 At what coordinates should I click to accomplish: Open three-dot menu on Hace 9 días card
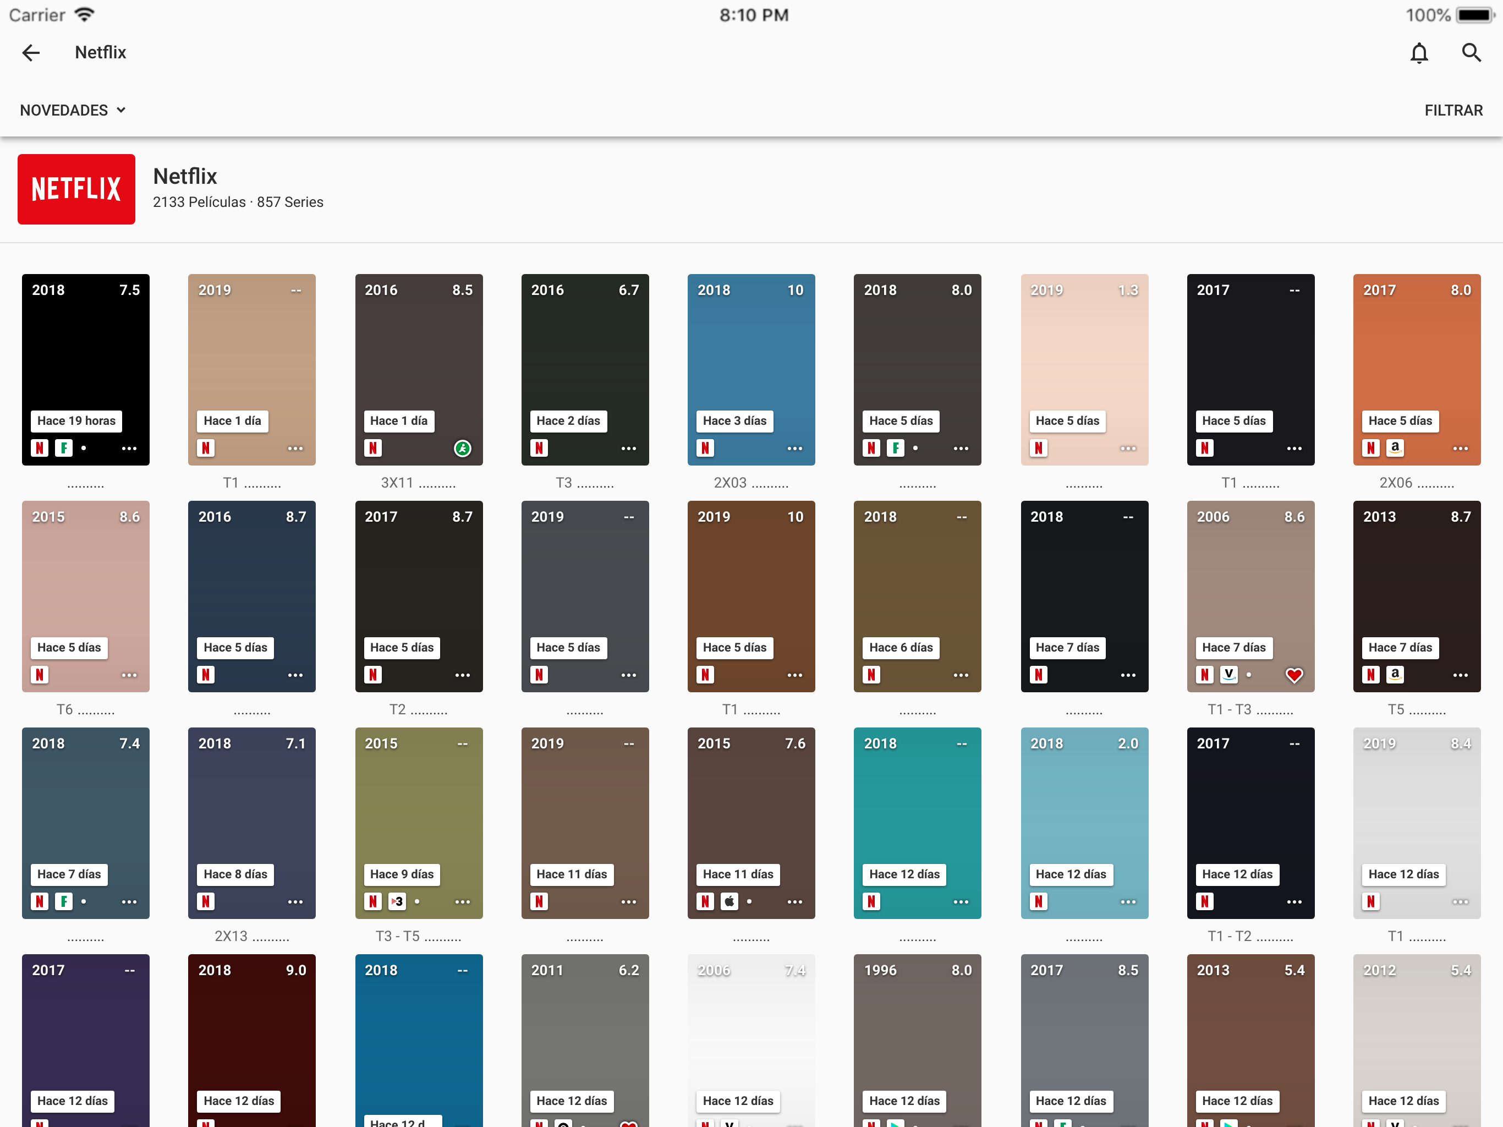(x=463, y=902)
